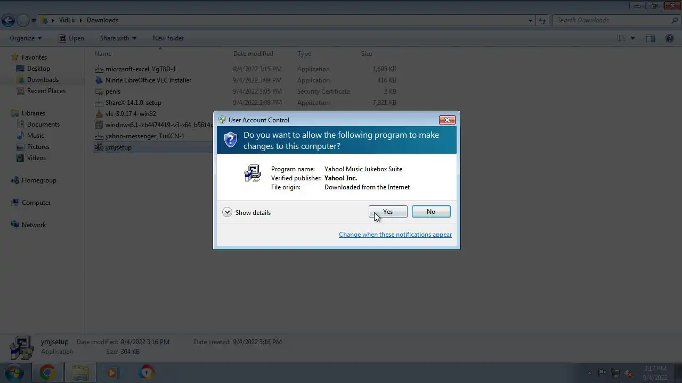Click the VLC cone icon of vlc-3.0.17.4-win32
The width and height of the screenshot is (682, 383).
tap(99, 114)
